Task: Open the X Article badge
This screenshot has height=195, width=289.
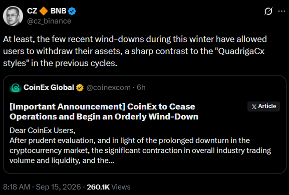Action: tap(263, 106)
